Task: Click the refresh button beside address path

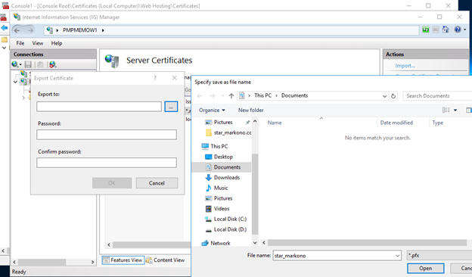Action: 393,96
